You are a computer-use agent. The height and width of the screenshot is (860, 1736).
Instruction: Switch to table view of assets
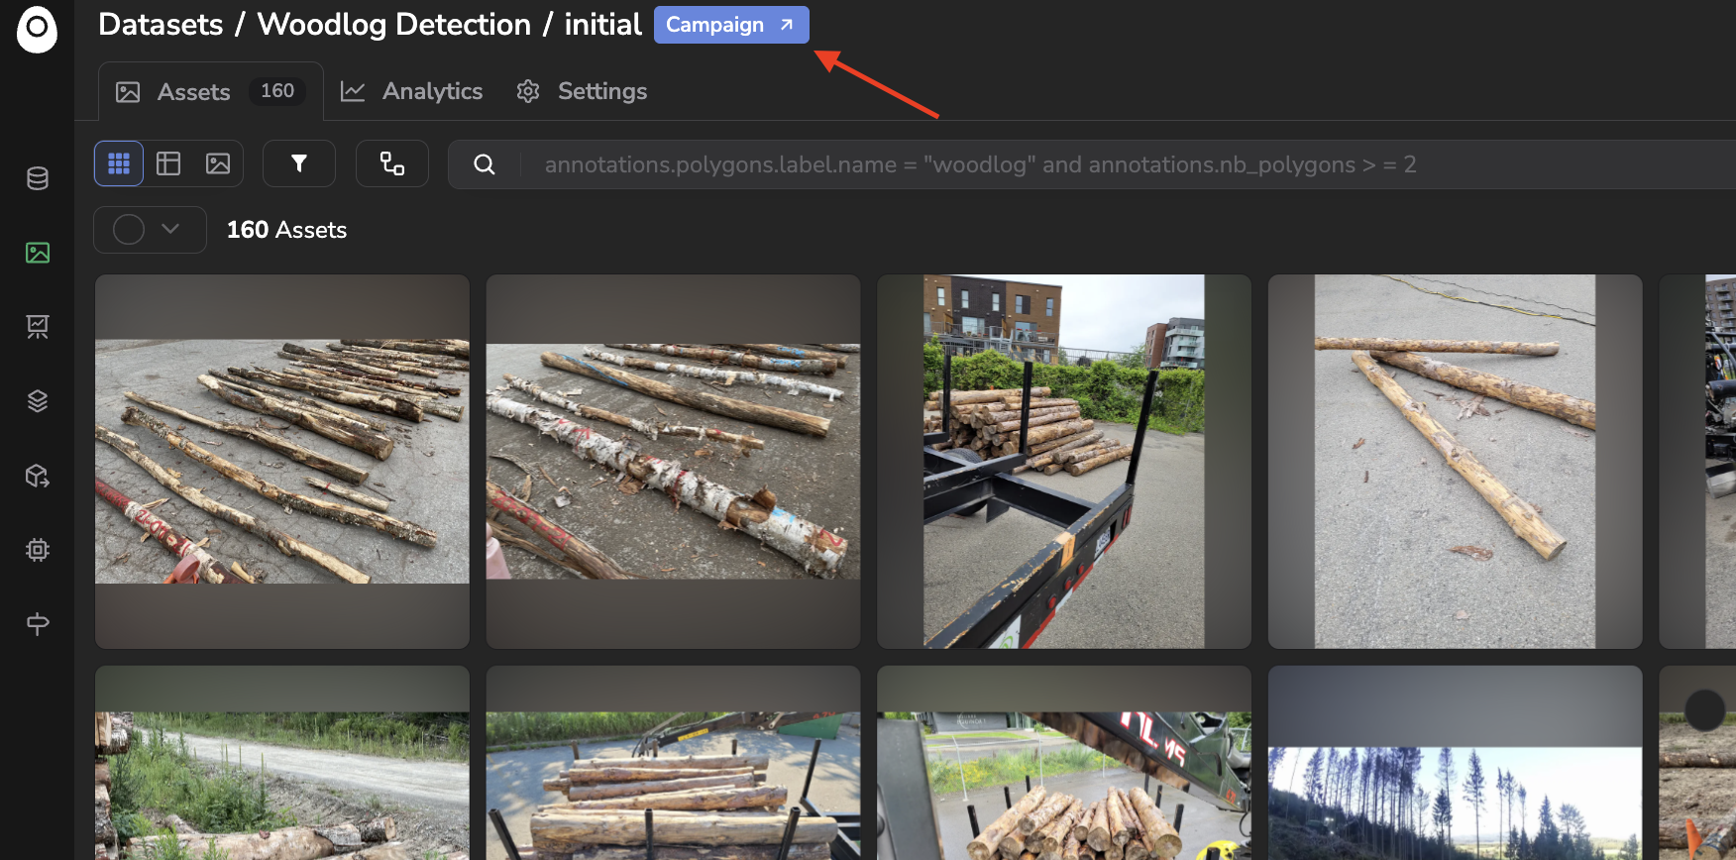pyautogui.click(x=168, y=163)
